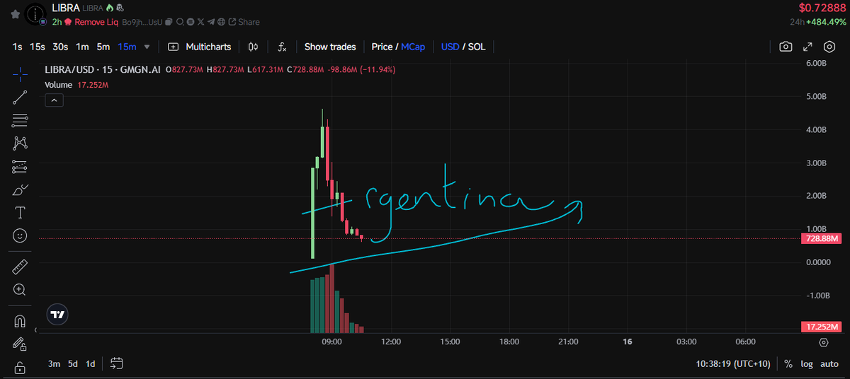This screenshot has width=850, height=379.
Task: Set date range to 3m
Action: (x=54, y=363)
